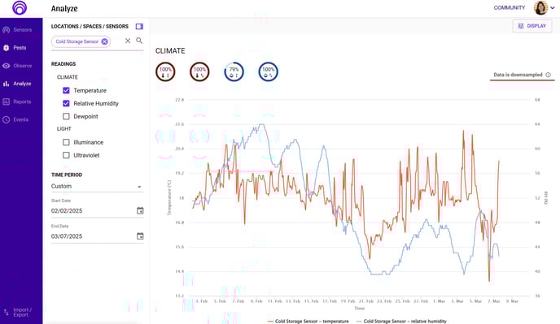Uncheck the Relative Humidity checkbox

[x=66, y=103]
